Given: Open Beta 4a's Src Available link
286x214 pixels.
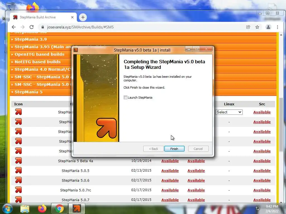Looking at the screenshot, I should (262, 161).
